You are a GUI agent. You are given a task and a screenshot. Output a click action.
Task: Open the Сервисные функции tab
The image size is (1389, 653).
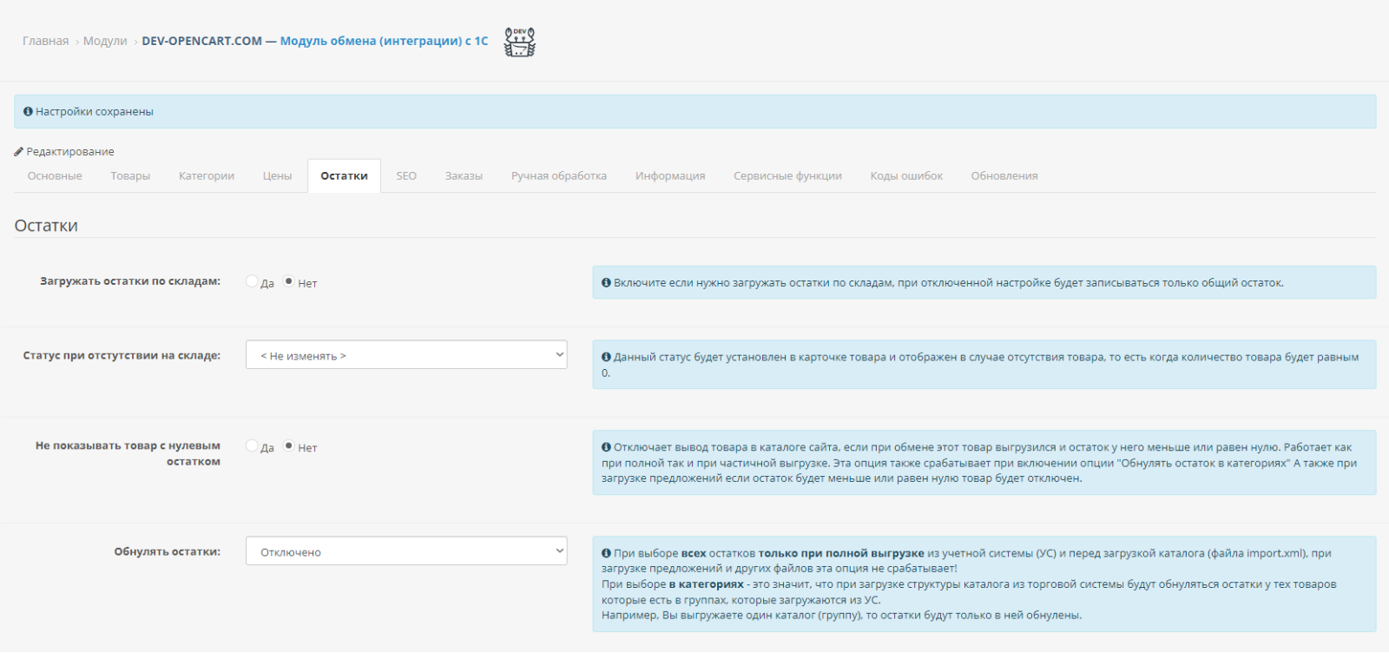pos(787,176)
